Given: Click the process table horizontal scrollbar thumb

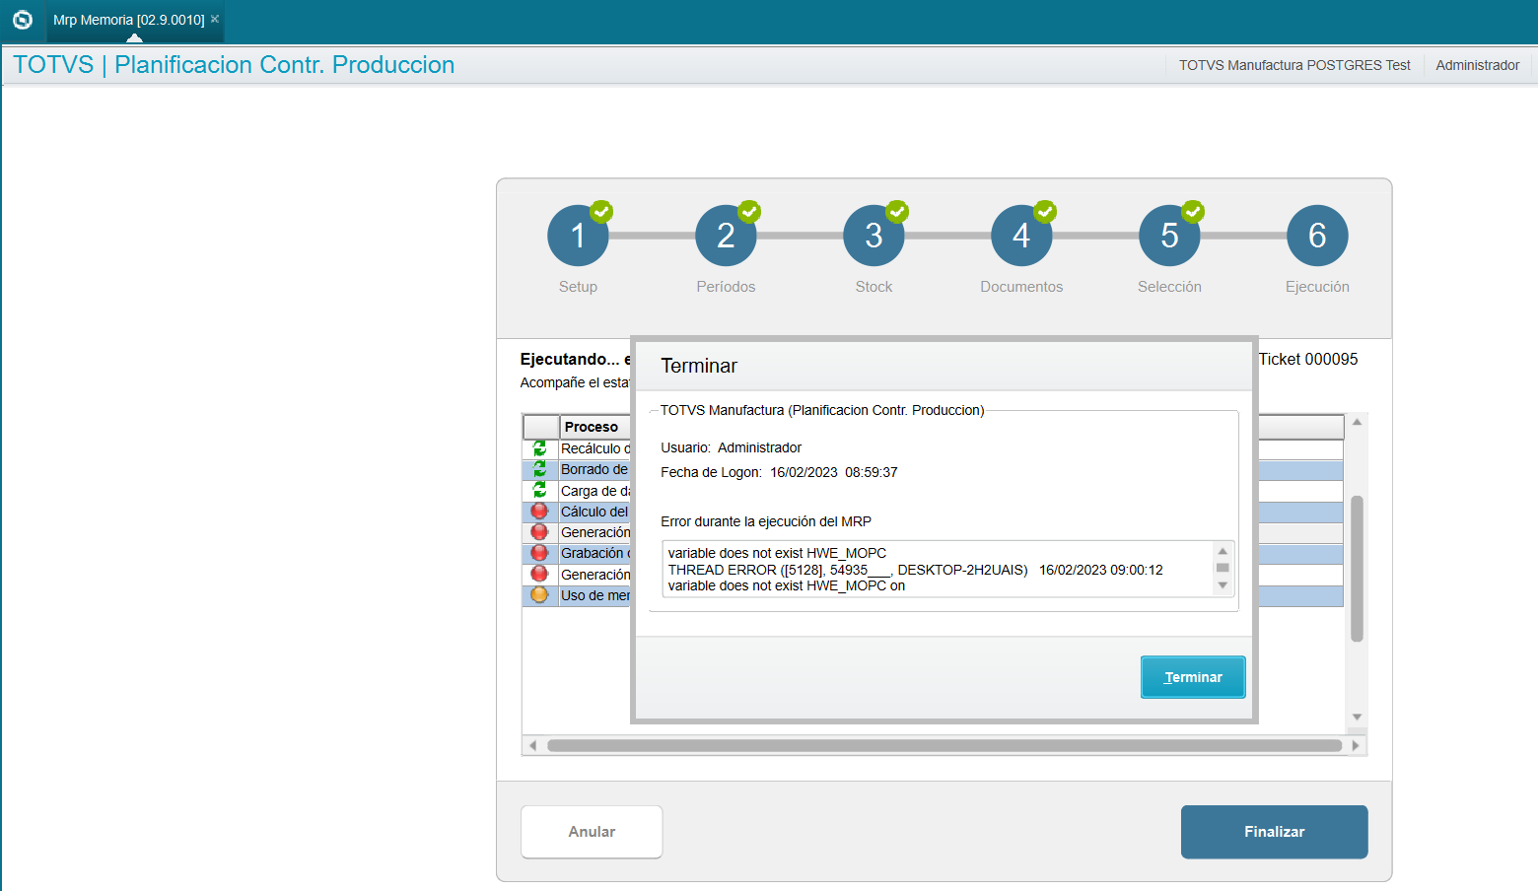Looking at the screenshot, I should coord(944,745).
